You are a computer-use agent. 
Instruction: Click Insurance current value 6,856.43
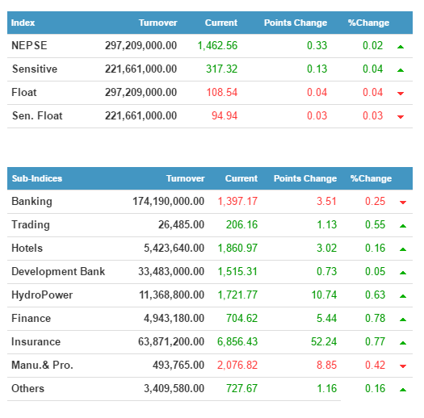click(237, 341)
